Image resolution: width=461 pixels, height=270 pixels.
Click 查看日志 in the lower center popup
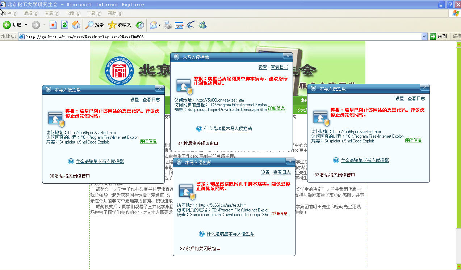coord(282,172)
